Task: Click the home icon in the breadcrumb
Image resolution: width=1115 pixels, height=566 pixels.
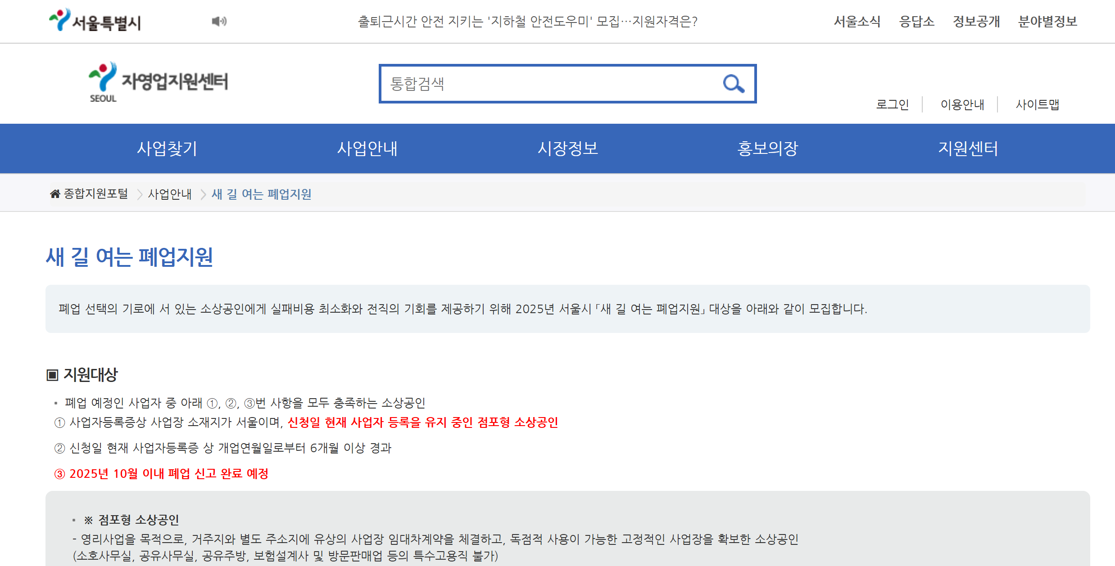Action: point(54,193)
